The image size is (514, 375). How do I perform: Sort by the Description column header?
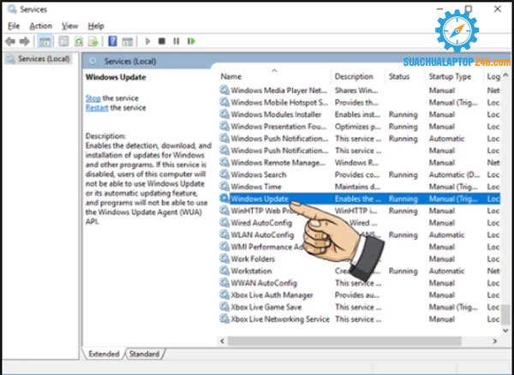click(x=354, y=77)
